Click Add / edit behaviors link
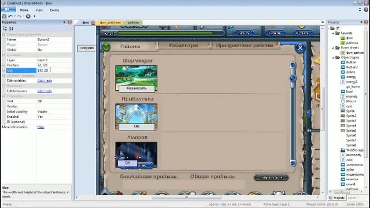This screenshot has height=208, width=370. click(x=45, y=91)
